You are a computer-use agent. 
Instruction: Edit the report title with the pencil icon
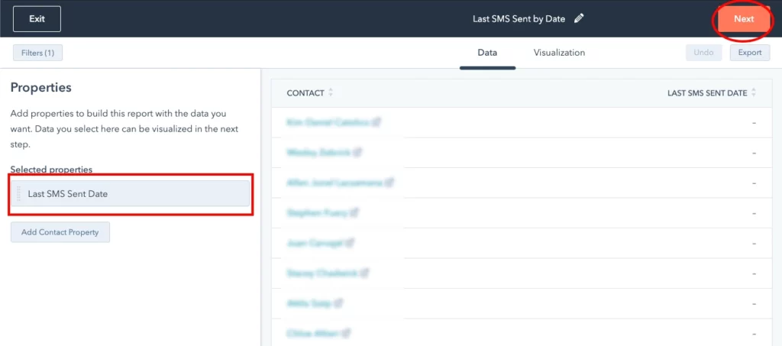[x=579, y=19]
